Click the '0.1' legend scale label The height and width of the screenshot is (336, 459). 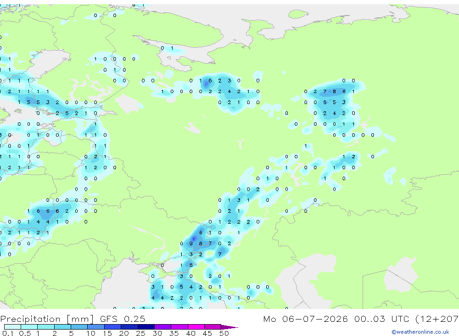8,333
